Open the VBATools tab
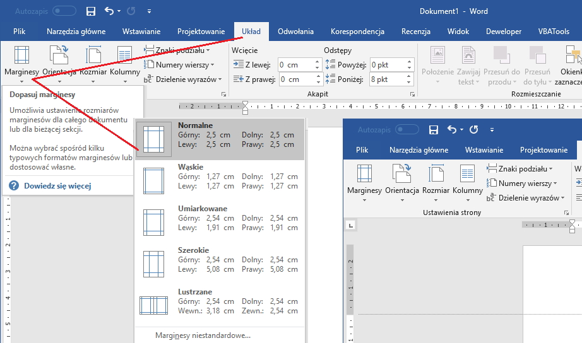This screenshot has height=343, width=582. point(554,32)
